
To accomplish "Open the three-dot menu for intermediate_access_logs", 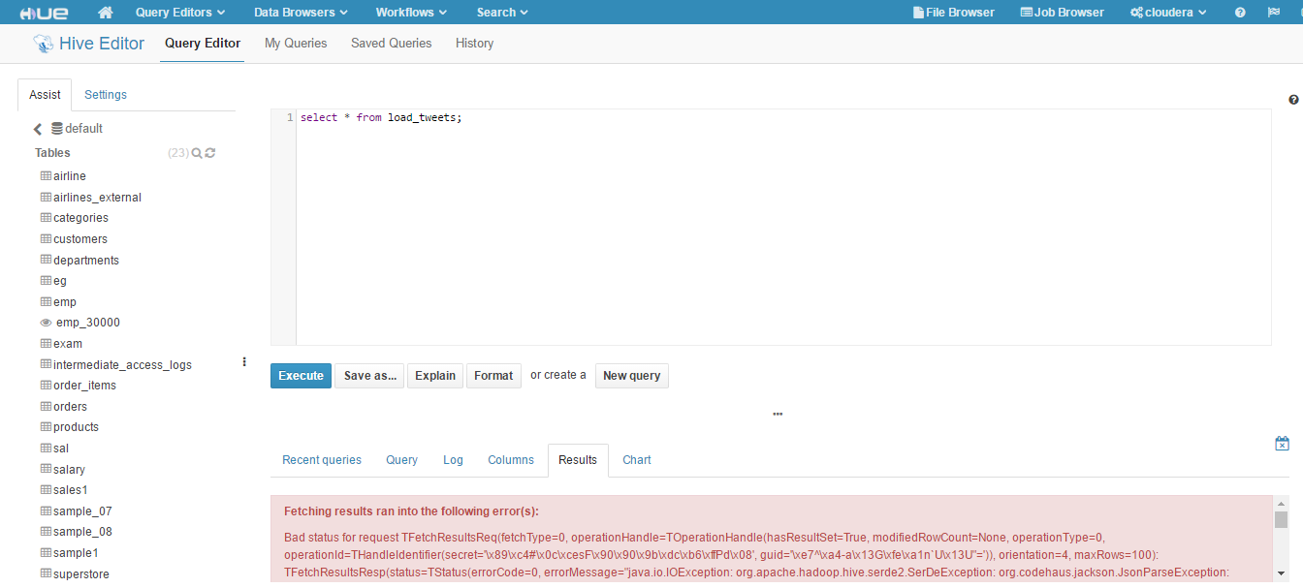I will point(244,361).
